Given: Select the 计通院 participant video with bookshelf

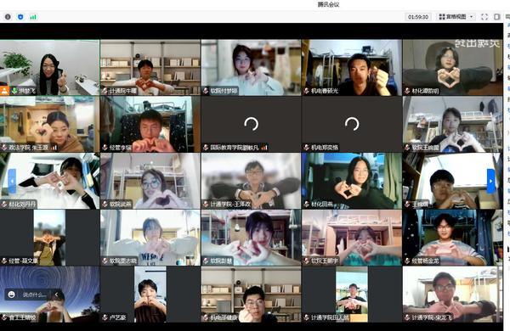Looking at the screenshot, I should coord(150,67).
